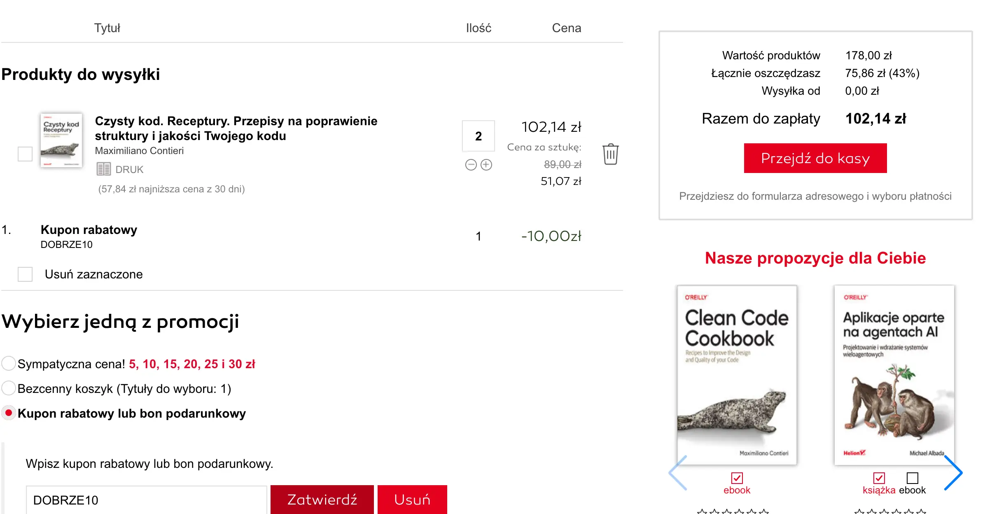Click the DRUK print format icon
This screenshot has width=985, height=514.
(x=103, y=169)
